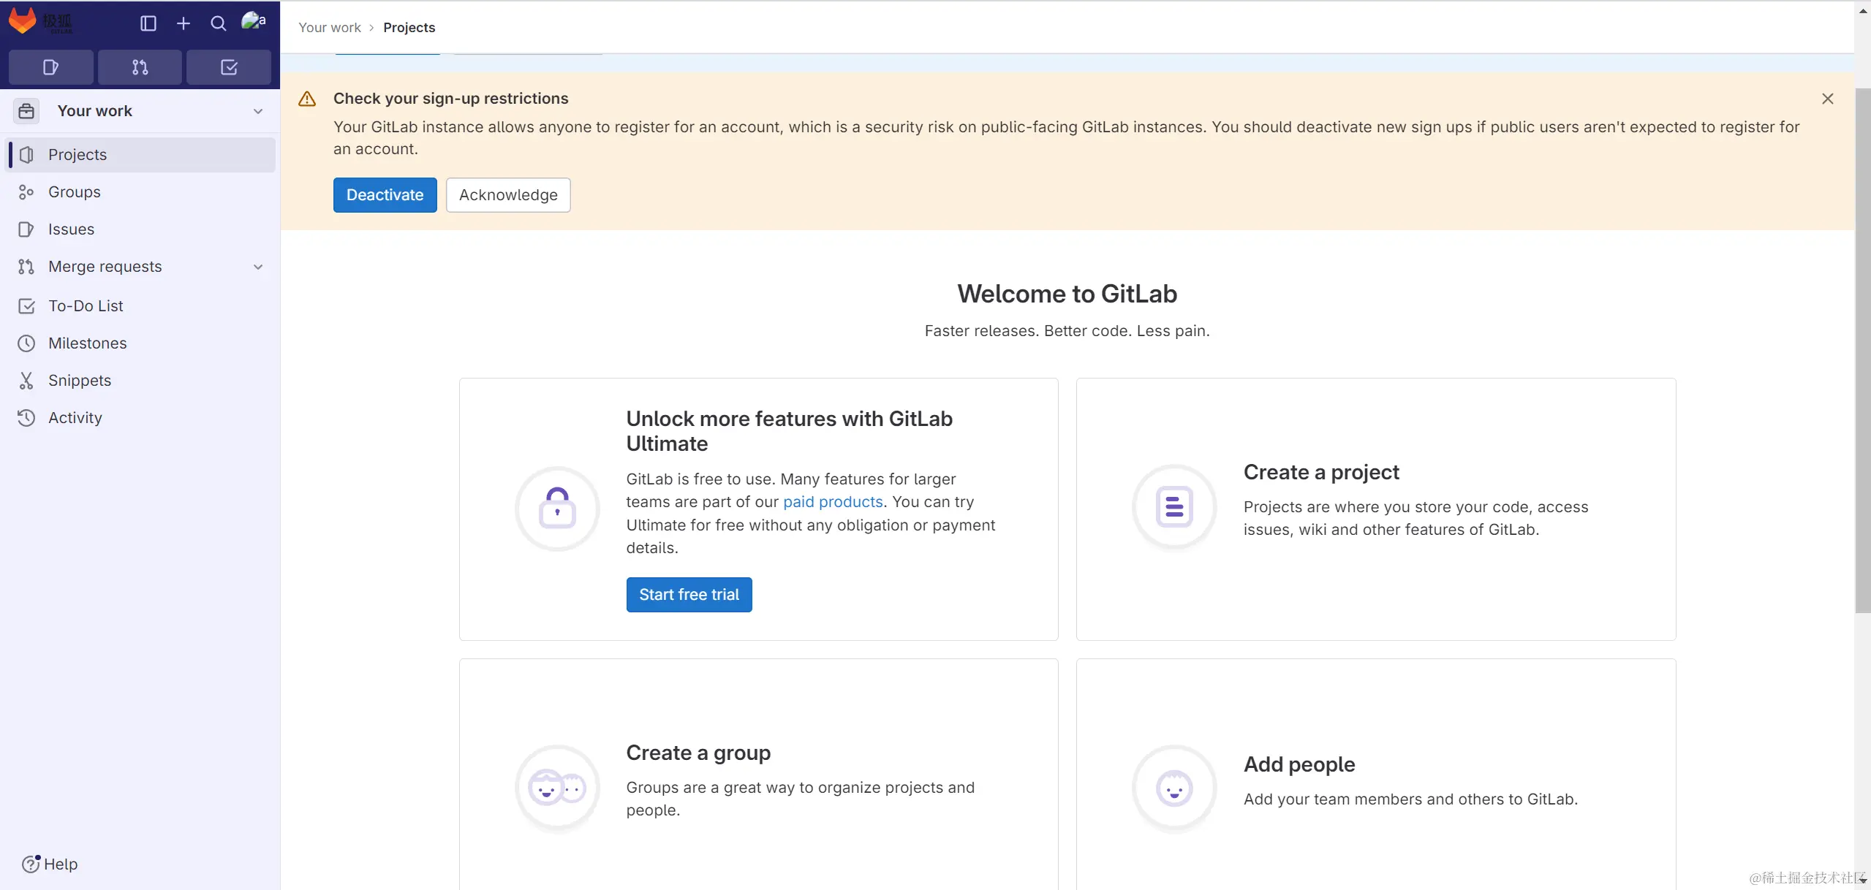Click the page vertical scrollbar
The image size is (1871, 890).
pyautogui.click(x=1862, y=351)
